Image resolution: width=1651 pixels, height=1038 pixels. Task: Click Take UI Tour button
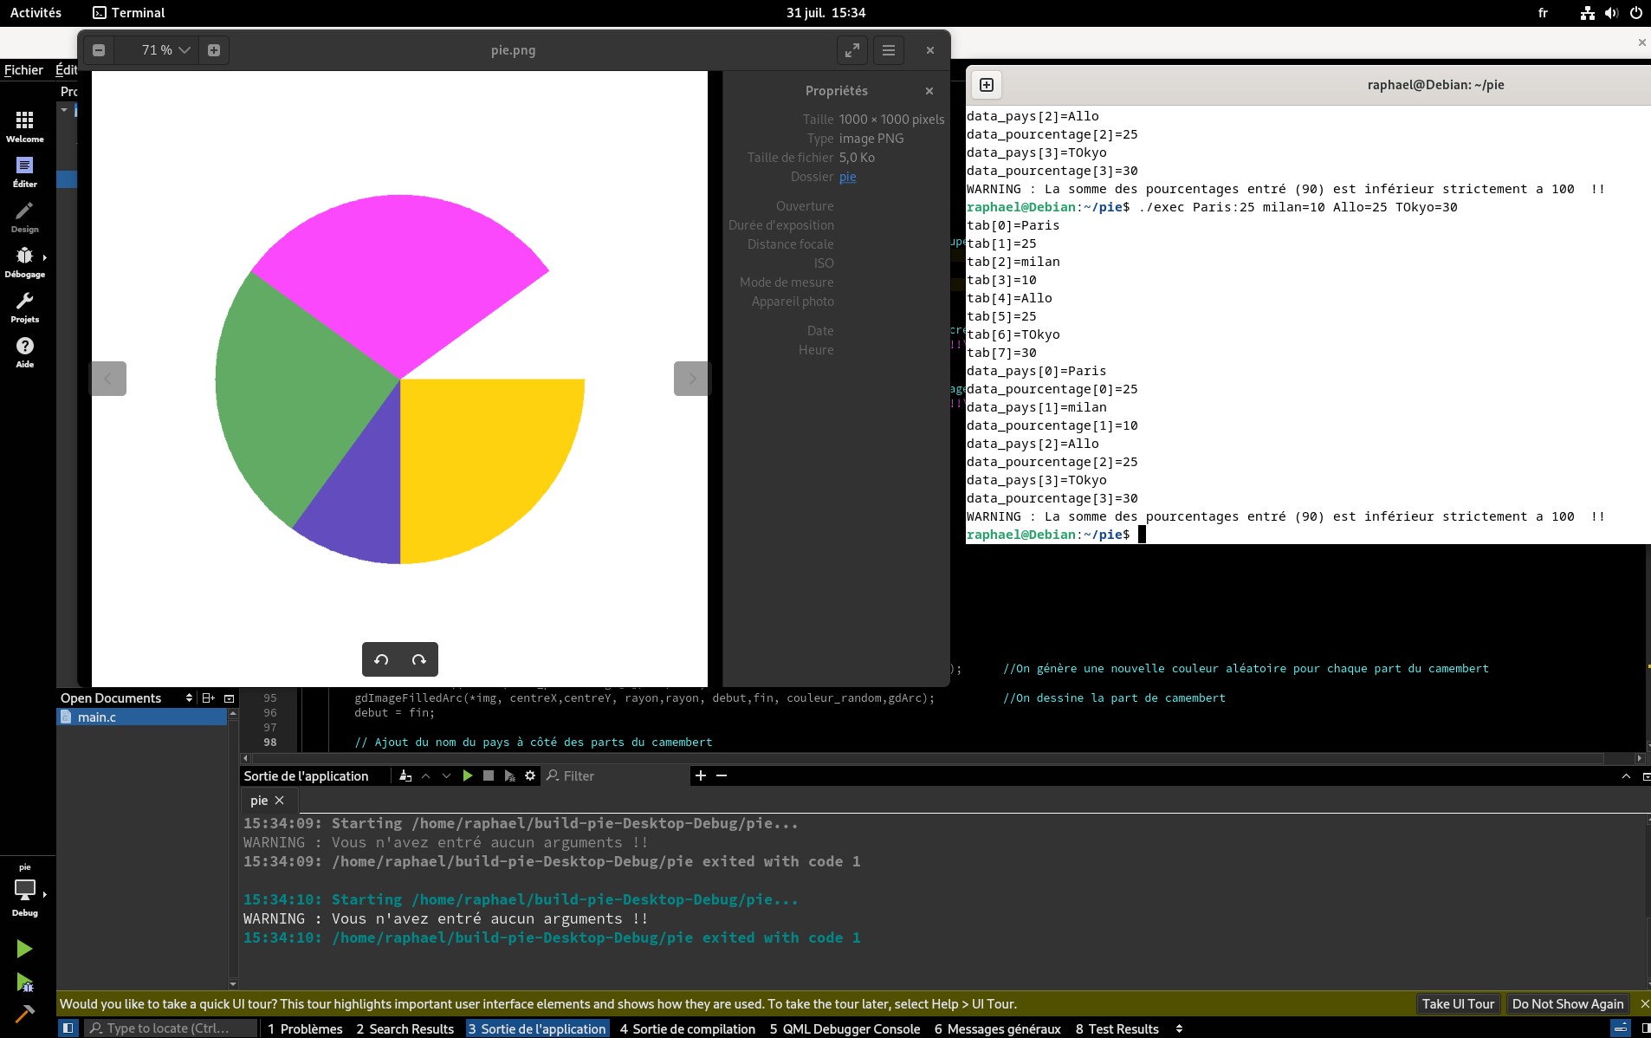click(x=1458, y=1003)
